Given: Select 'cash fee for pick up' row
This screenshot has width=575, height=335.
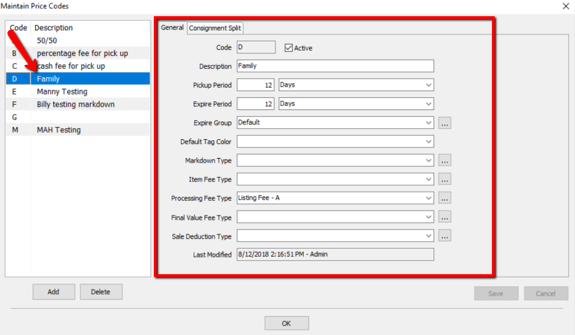Looking at the screenshot, I should point(78,66).
